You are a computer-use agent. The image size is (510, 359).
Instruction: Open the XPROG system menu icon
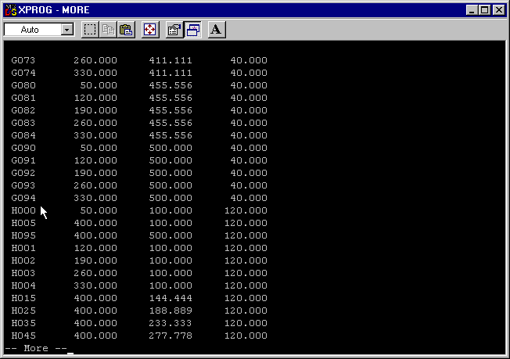pos(10,10)
